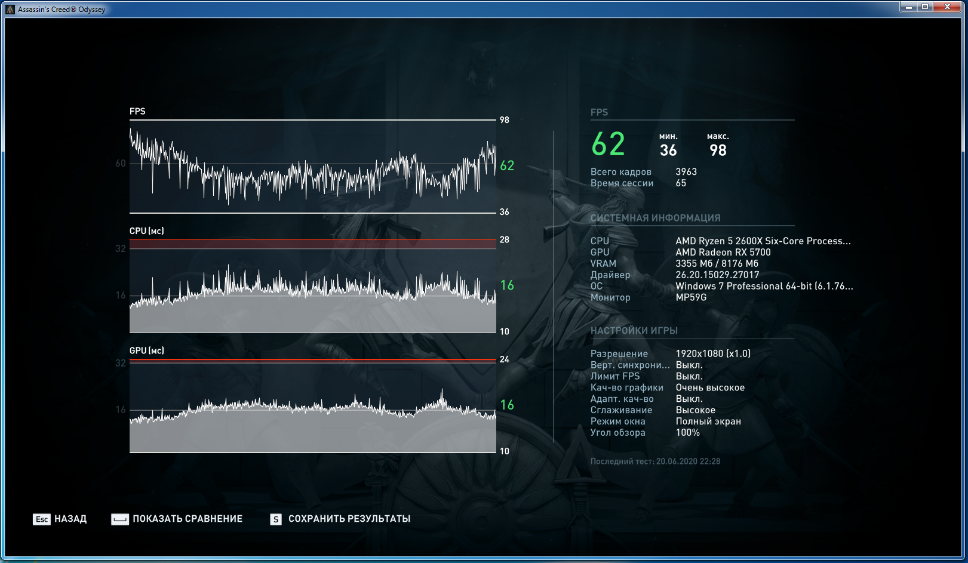The height and width of the screenshot is (563, 968).
Task: Go back with the НАЗАД button
Action: (x=70, y=519)
